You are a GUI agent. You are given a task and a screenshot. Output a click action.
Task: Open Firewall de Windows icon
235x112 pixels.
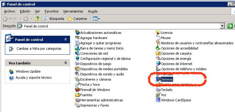coord(77,90)
